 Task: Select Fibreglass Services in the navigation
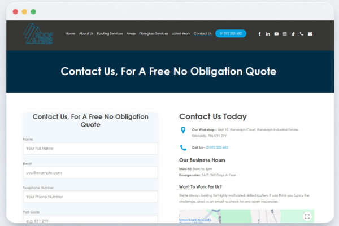[x=154, y=34]
